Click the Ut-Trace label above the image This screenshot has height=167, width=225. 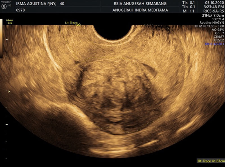click(71, 23)
